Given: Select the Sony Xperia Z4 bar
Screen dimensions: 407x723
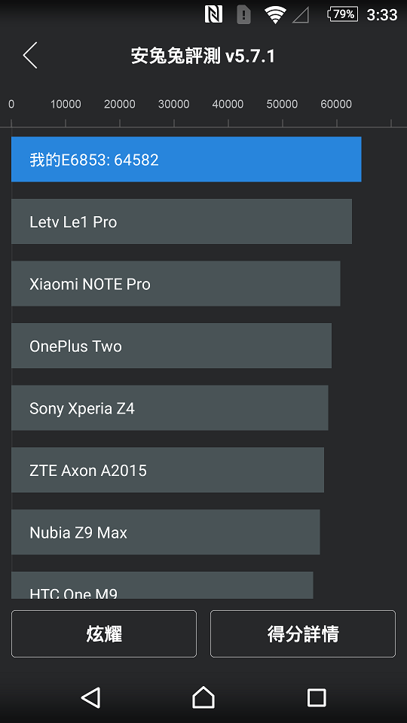Looking at the screenshot, I should (x=170, y=408).
